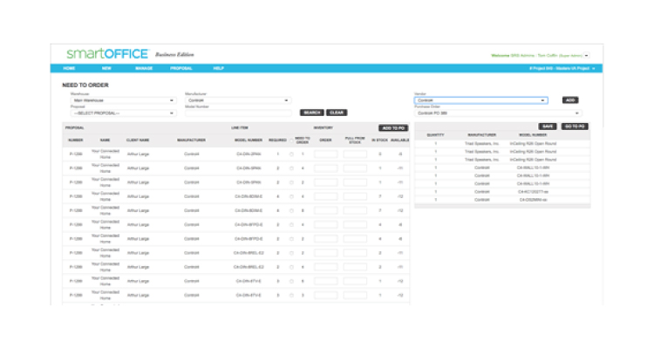Click the CLEAR button
Image resolution: width=654 pixels, height=349 pixels.
click(337, 113)
